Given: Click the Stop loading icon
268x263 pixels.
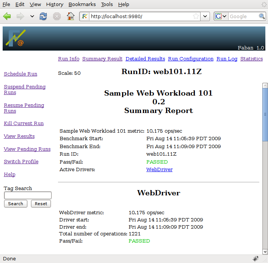Looking at the screenshot, I should [56, 16].
